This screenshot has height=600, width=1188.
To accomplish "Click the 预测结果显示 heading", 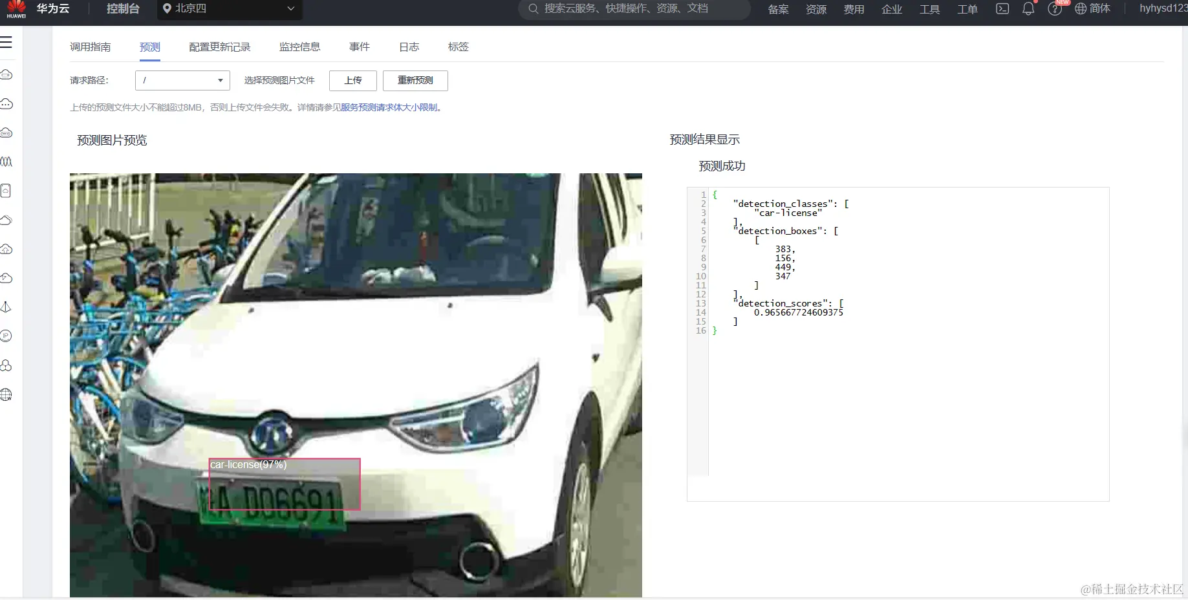I will 705,140.
